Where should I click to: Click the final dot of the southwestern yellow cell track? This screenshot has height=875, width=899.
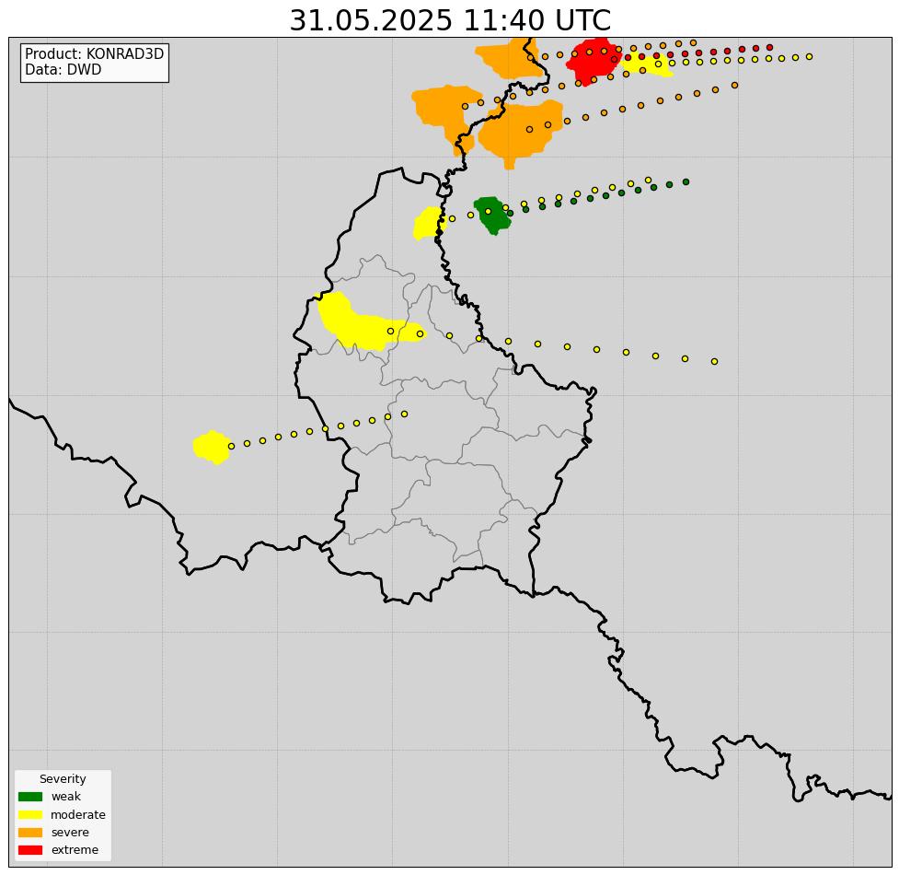point(404,414)
